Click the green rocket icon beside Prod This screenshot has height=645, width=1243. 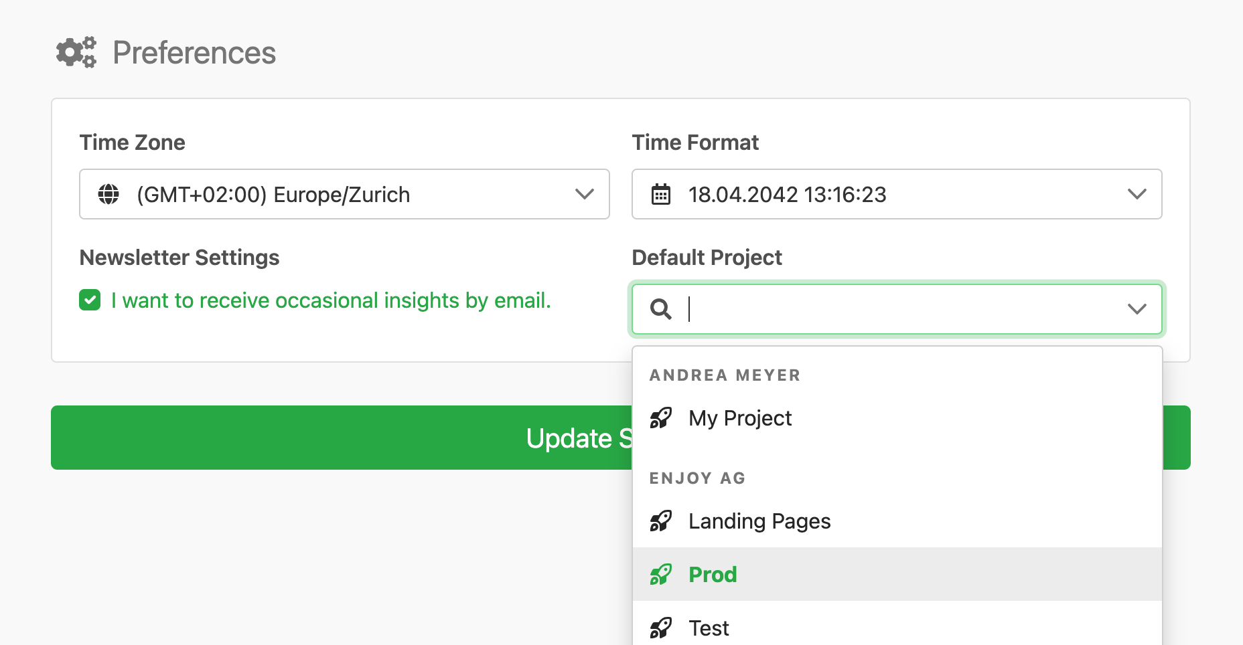coord(661,575)
